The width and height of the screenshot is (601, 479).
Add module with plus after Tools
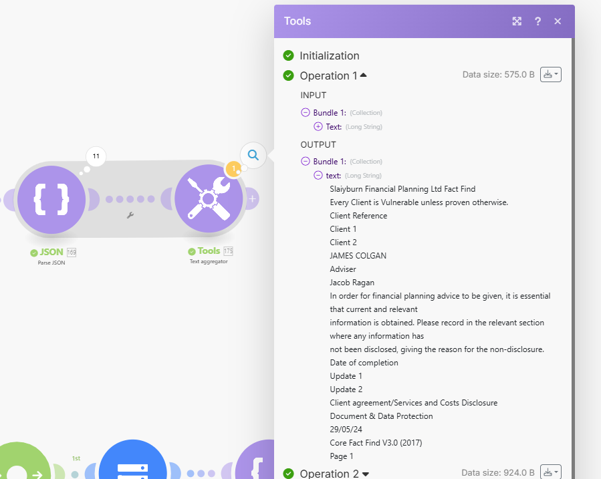[x=252, y=198]
